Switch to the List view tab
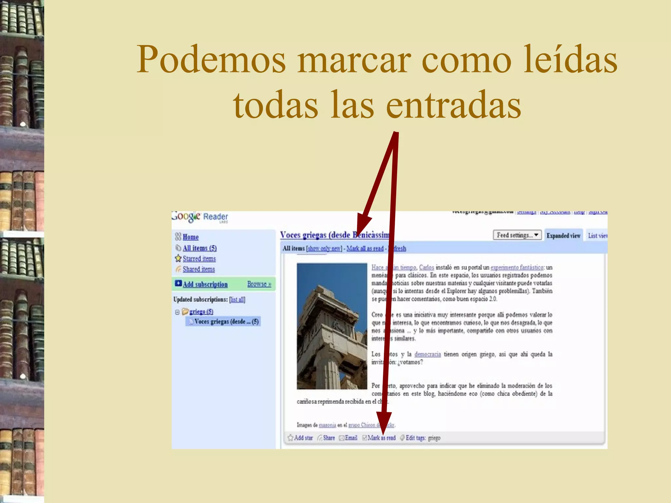671x503 pixels. tap(598, 235)
